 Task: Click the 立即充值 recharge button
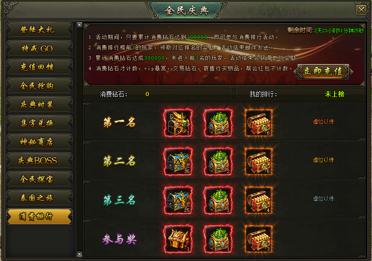[x=323, y=71]
